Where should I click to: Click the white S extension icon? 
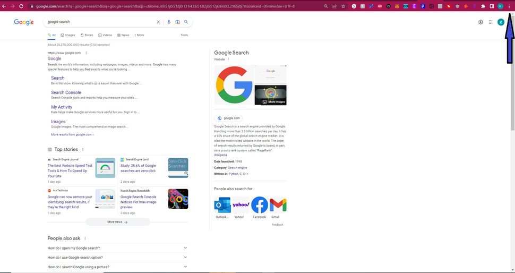coord(354,6)
